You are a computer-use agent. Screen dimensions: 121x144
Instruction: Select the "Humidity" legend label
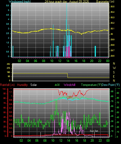coord(22,85)
